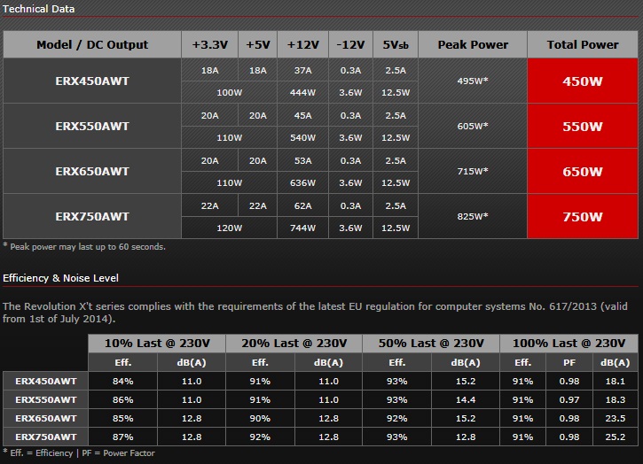The height and width of the screenshot is (464, 643).
Task: Select the "PF" column subheader
Action: click(569, 362)
